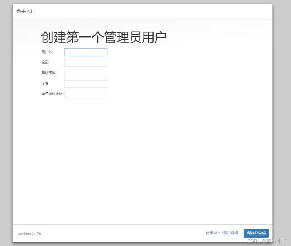The height and width of the screenshot is (246, 291).
Task: Click the 创建第一个管理员用户 page title
Action: [104, 36]
